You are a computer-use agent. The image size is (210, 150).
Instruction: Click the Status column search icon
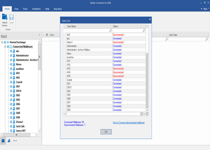[144, 30]
